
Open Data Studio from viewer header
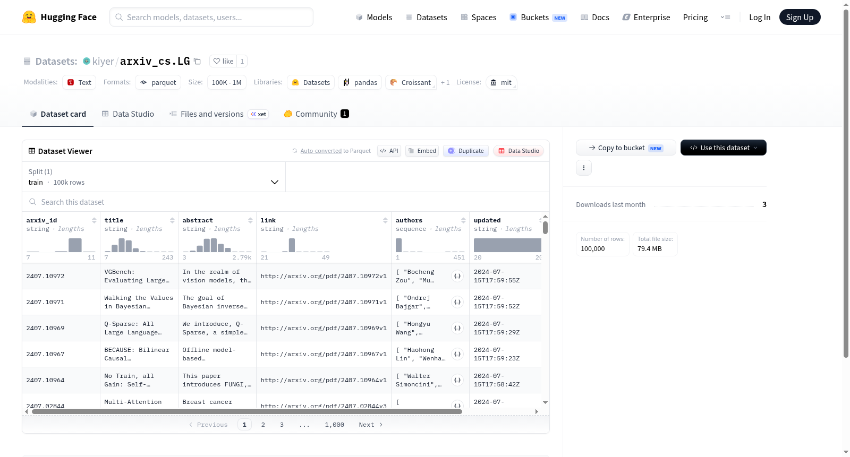click(x=518, y=151)
